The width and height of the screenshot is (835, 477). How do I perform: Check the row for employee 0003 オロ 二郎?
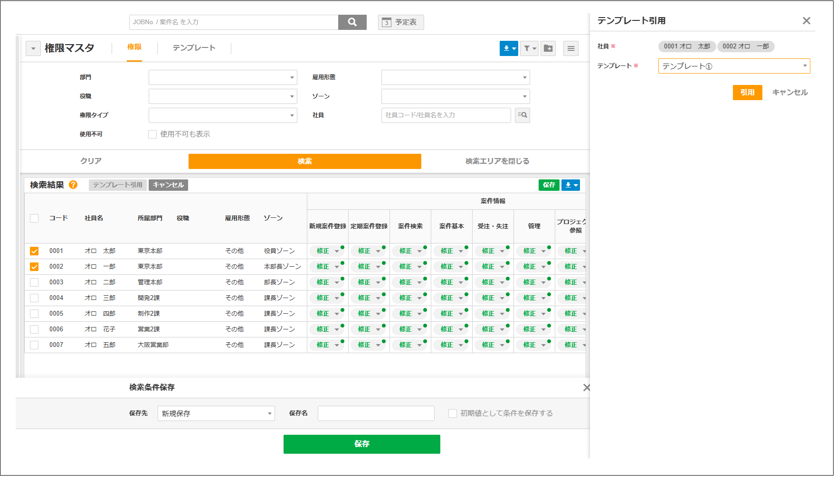pyautogui.click(x=34, y=282)
